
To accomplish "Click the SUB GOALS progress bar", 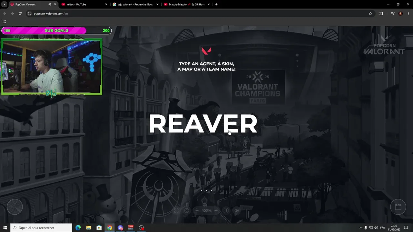I will [x=56, y=31].
